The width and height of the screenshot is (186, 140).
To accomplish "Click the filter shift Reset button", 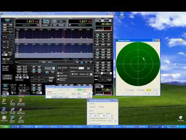I will (109, 80).
